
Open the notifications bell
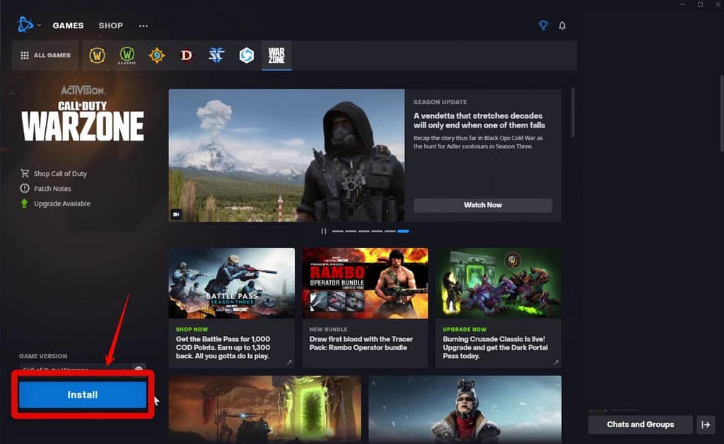pos(562,25)
